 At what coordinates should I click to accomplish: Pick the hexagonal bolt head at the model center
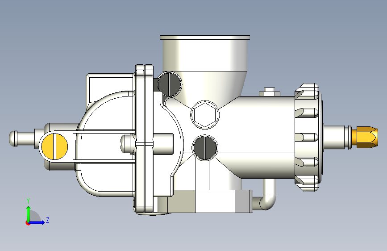205,115
